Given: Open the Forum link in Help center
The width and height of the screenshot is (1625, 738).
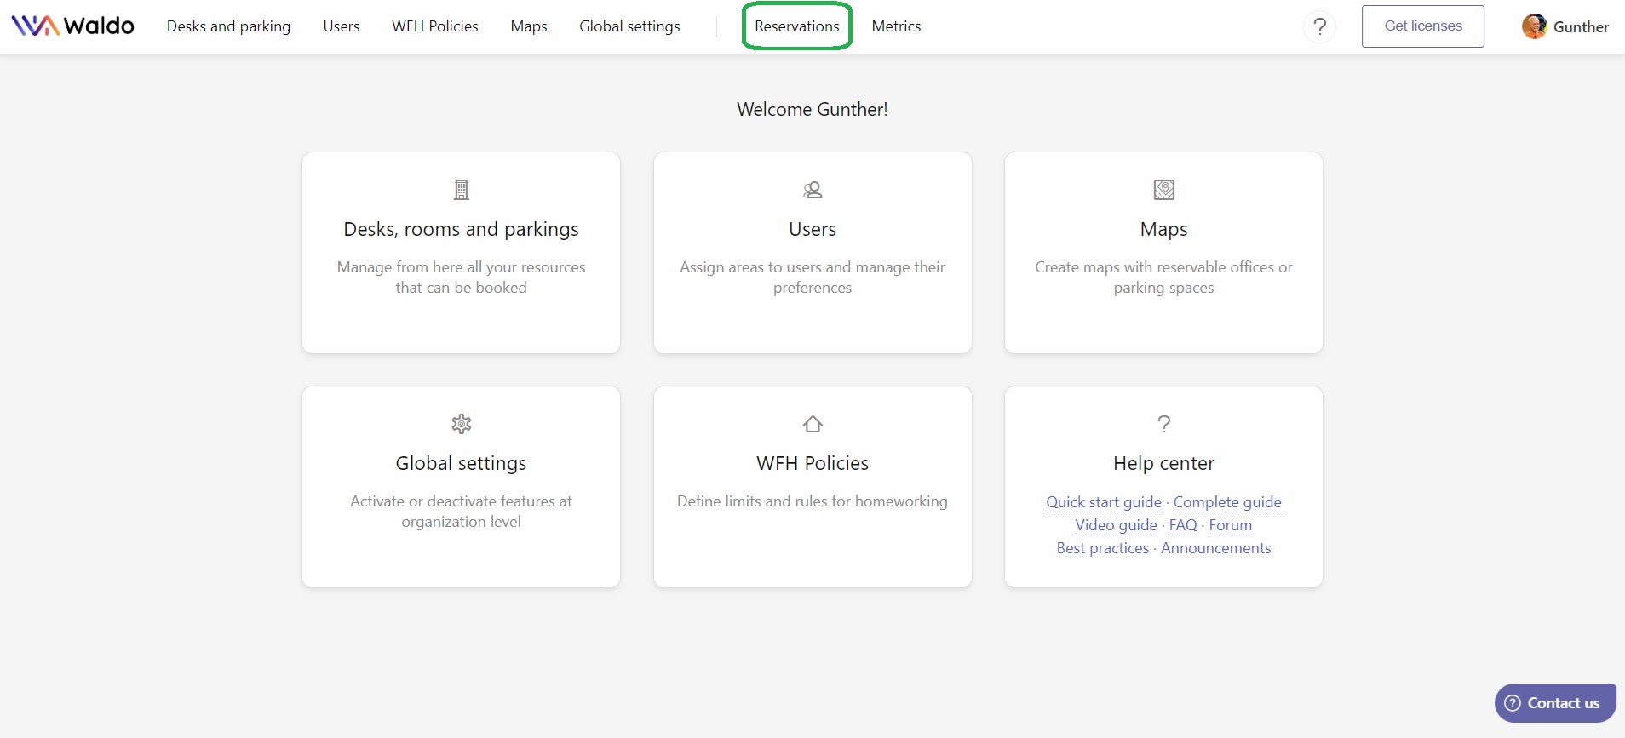Looking at the screenshot, I should (x=1231, y=525).
